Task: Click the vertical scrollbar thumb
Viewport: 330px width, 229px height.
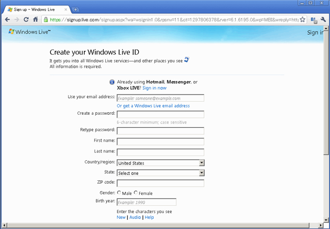Action: pyautogui.click(x=326, y=93)
